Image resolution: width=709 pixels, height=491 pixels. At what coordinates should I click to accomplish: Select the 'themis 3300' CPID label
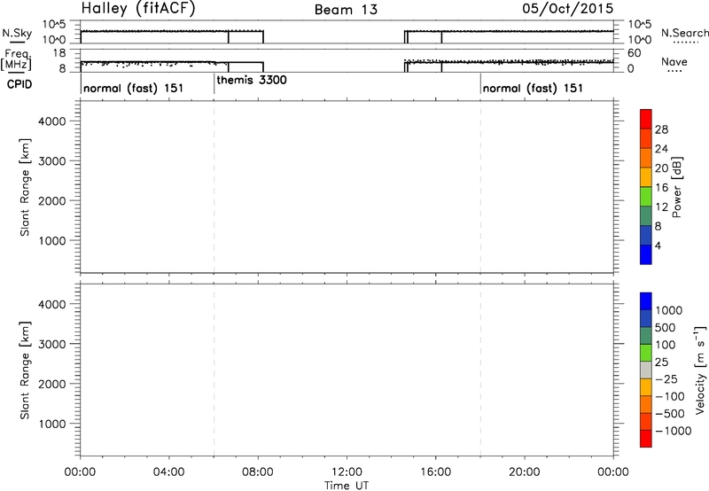point(252,80)
